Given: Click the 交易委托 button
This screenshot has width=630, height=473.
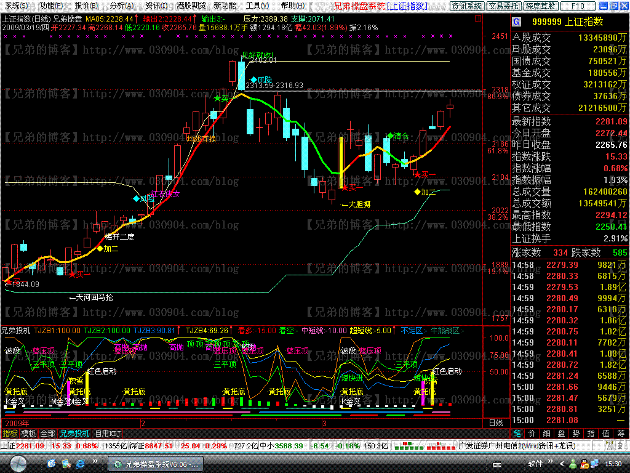Looking at the screenshot, I should (504, 6).
